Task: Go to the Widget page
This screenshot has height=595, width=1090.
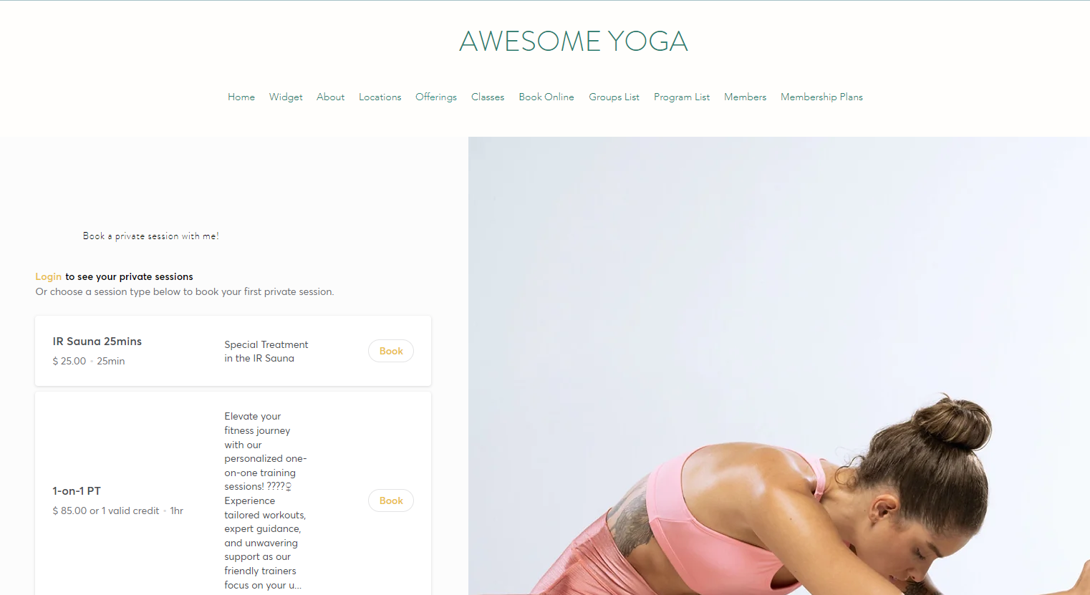Action: (x=286, y=97)
